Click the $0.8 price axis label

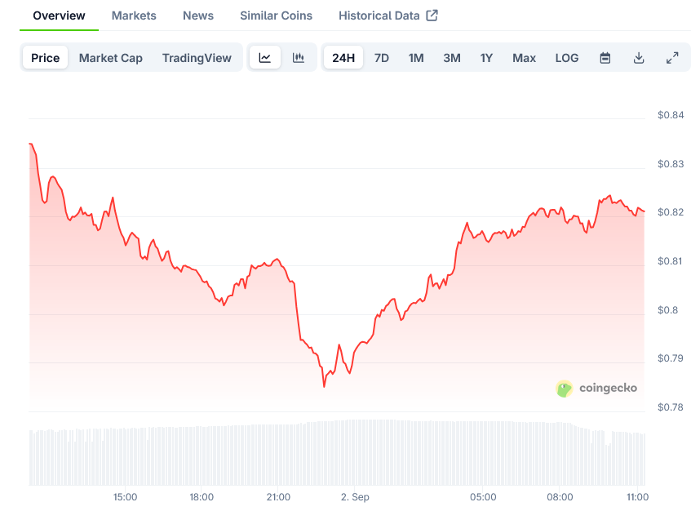(x=667, y=310)
